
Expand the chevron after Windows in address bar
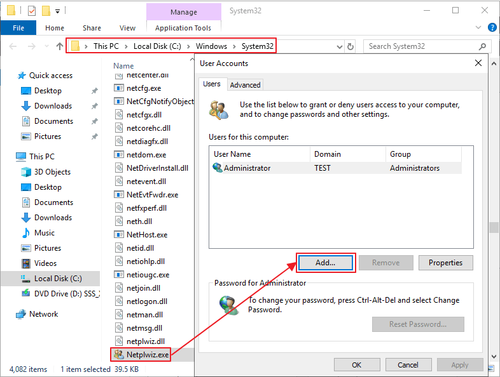coord(234,46)
